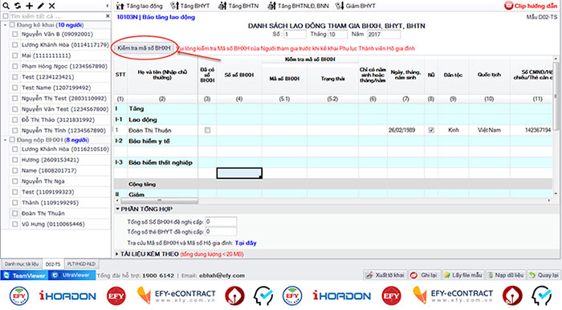Switch to D02-TS tab
Viewport: 562px width, 310px height.
pyautogui.click(x=53, y=264)
